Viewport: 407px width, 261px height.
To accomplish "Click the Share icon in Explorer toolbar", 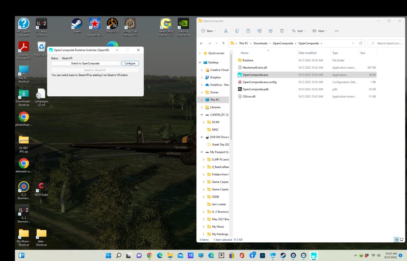I will pos(271,31).
